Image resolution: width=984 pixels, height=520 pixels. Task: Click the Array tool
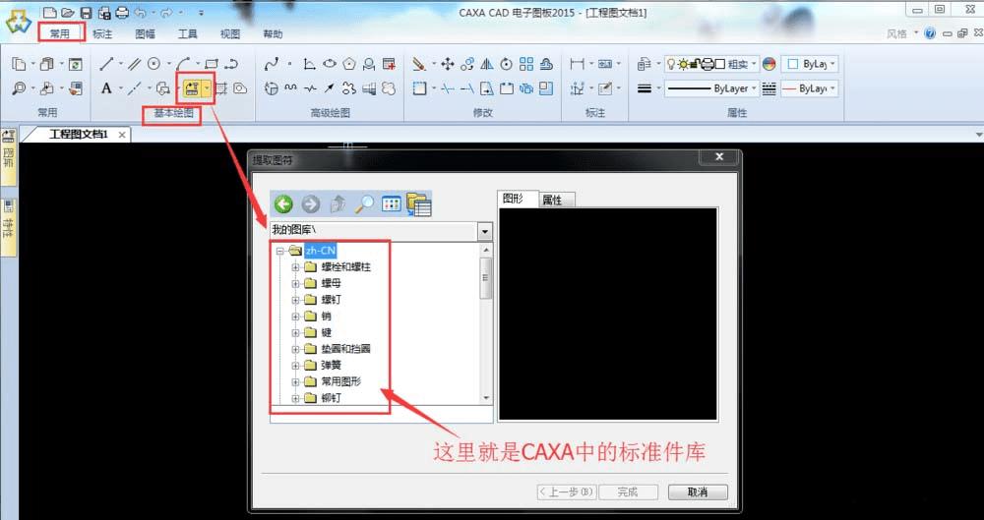(x=525, y=63)
